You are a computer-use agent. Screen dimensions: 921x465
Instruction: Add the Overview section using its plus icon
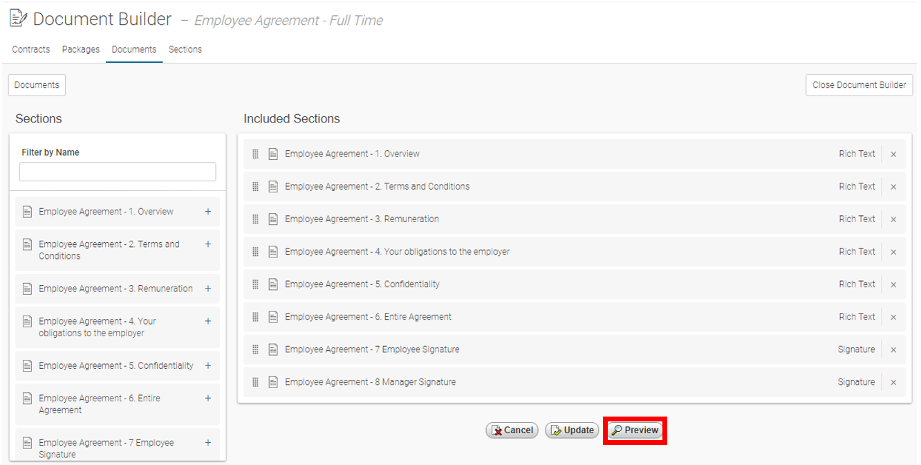(207, 212)
